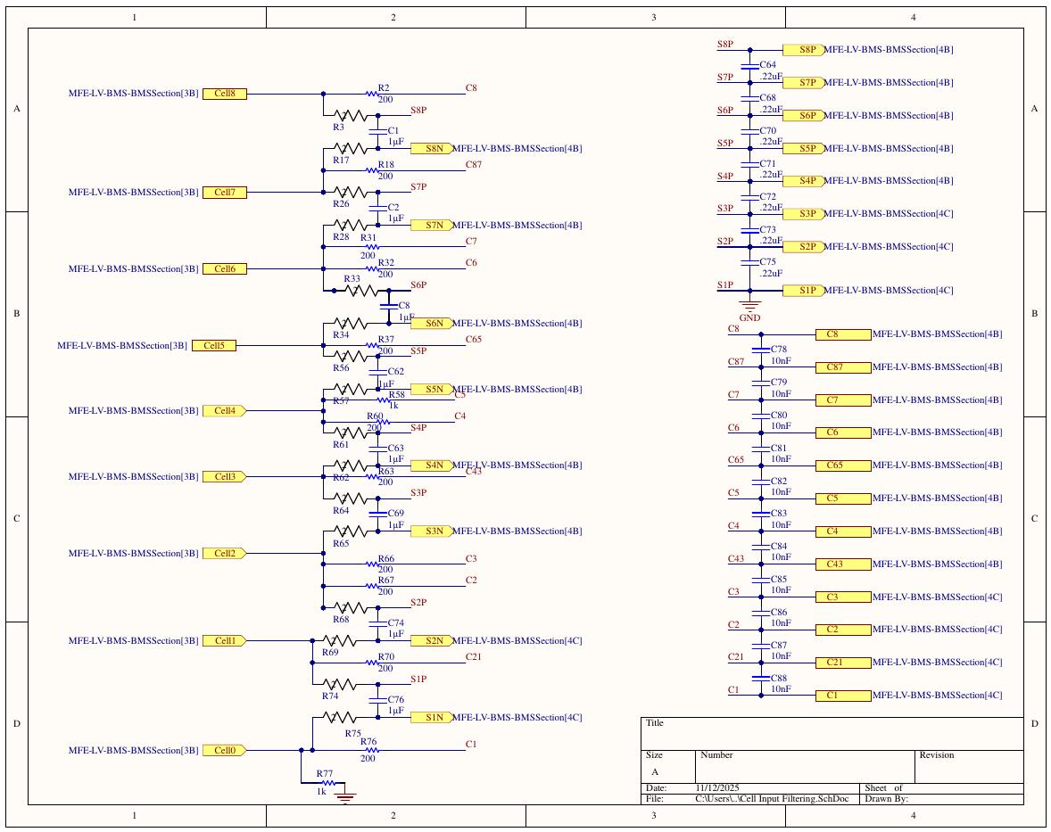Image resolution: width=1051 pixels, height=832 pixels.
Task: Click the Revision field in title block
Action: tap(969, 766)
